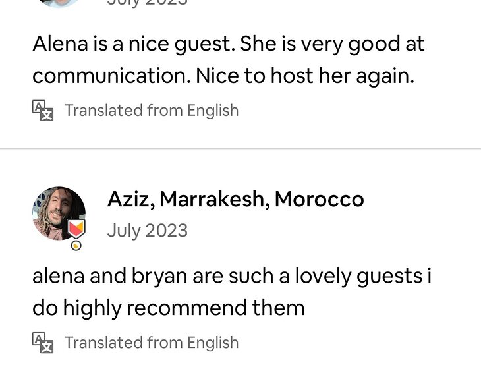Click translation icon under Alena's first review
This screenshot has width=481, height=369.
[43, 110]
